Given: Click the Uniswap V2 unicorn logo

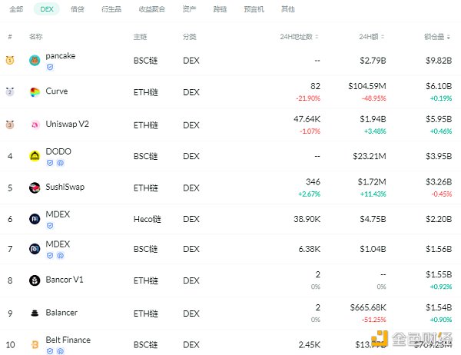Looking at the screenshot, I should click(x=35, y=125).
